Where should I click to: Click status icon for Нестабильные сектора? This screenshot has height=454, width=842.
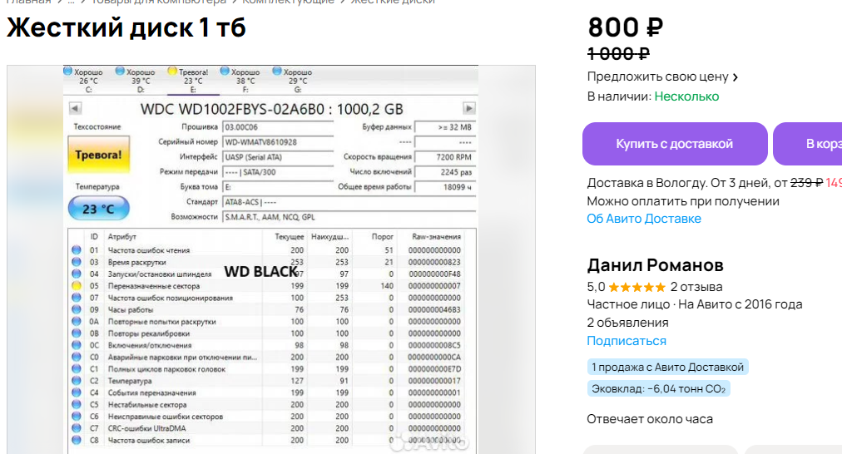pyautogui.click(x=77, y=404)
